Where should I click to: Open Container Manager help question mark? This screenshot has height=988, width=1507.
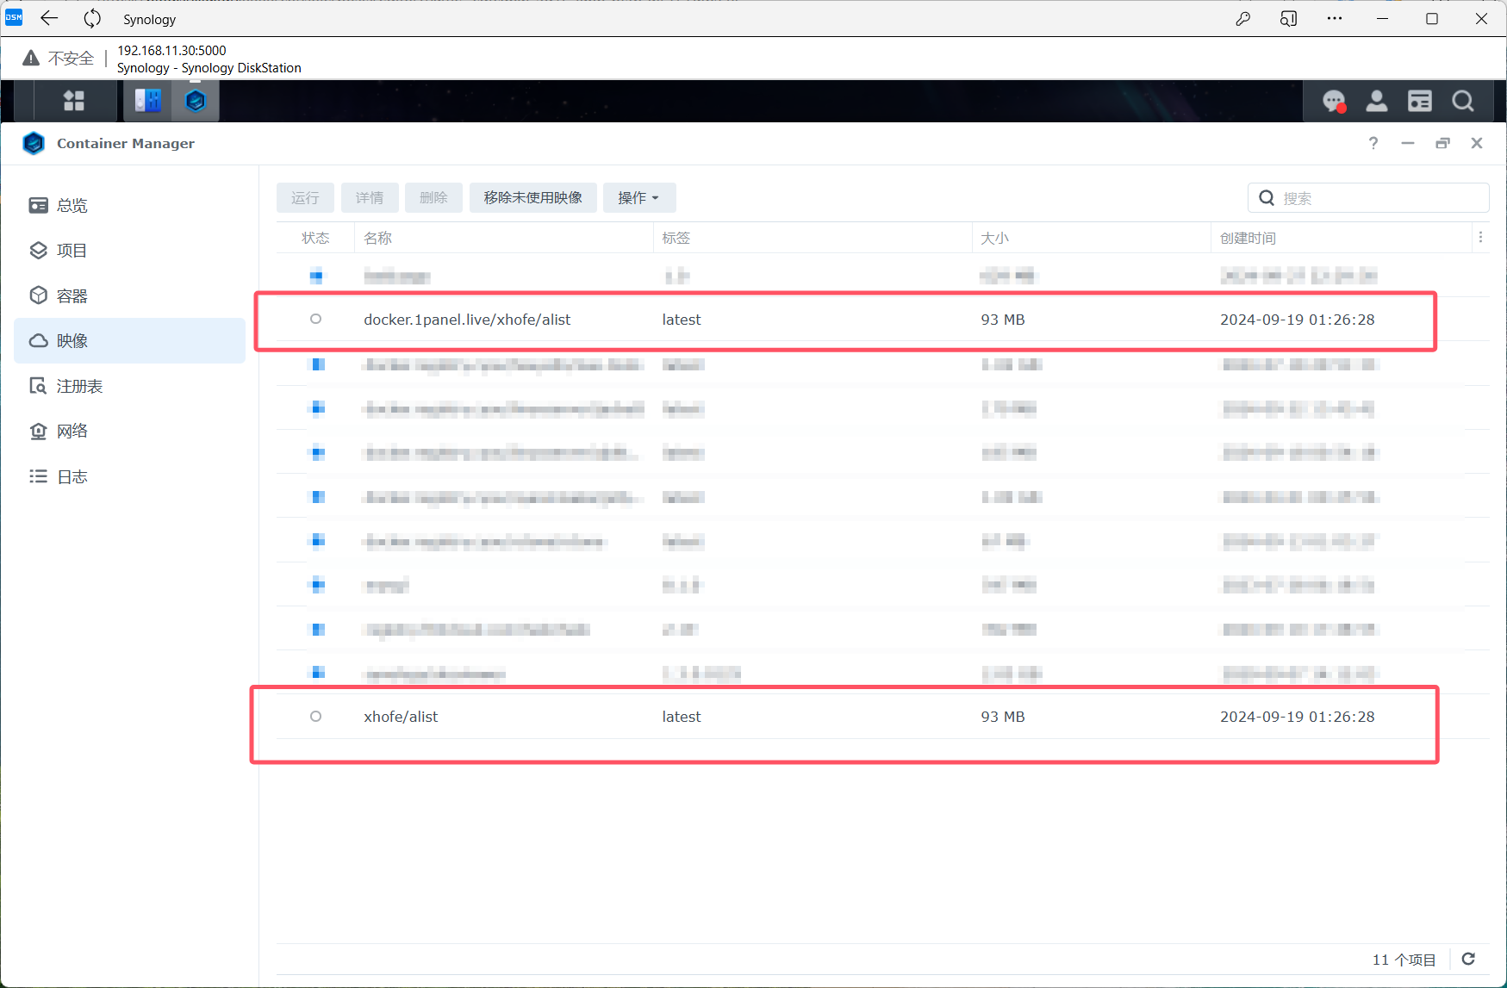(x=1373, y=143)
